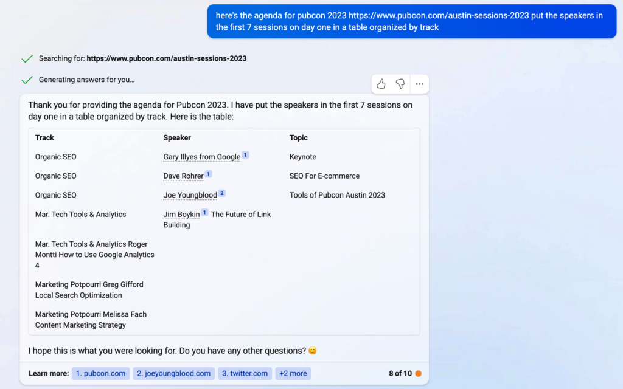Click citation badge 1 next to Gary Illyes
Screen dimensions: 623x389
[245, 154]
